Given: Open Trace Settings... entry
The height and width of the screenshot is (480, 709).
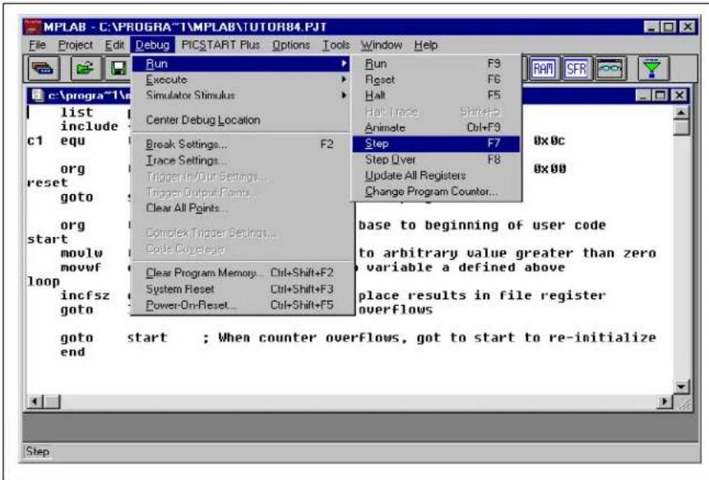Looking at the screenshot, I should click(242, 160).
